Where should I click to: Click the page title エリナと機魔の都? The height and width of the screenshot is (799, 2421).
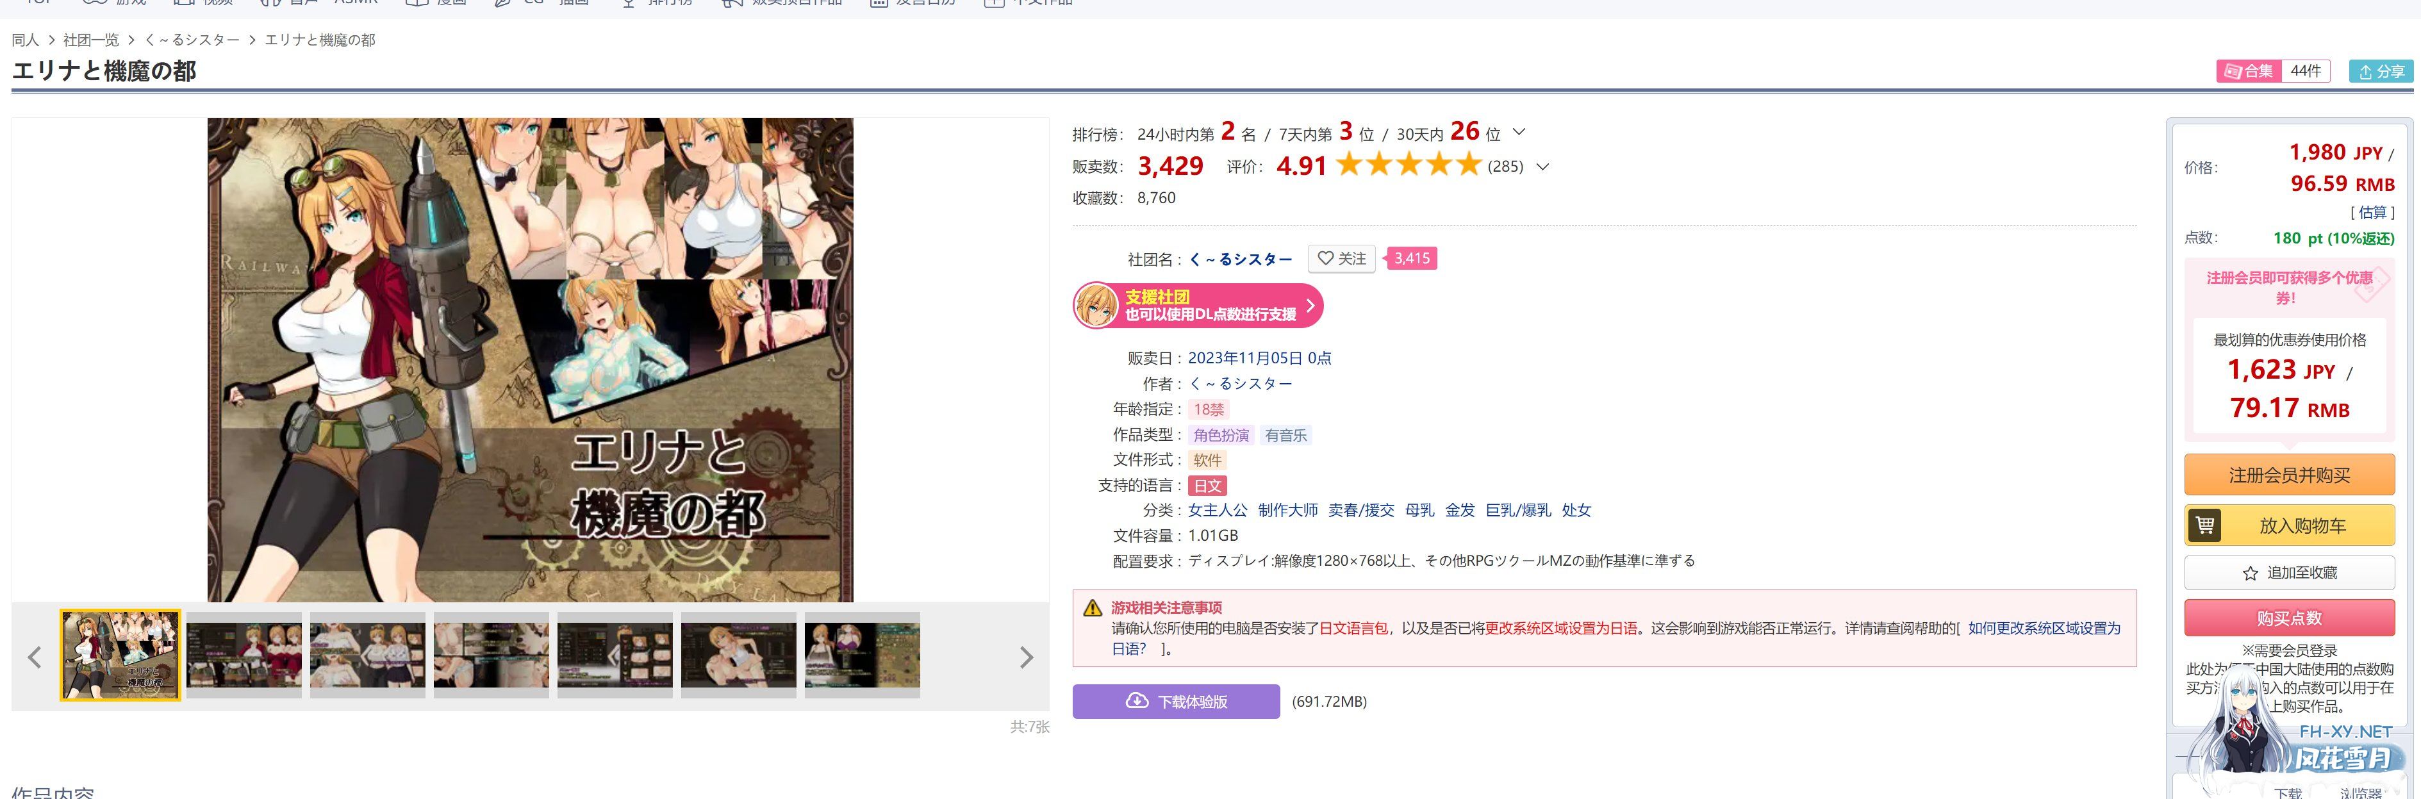(104, 71)
